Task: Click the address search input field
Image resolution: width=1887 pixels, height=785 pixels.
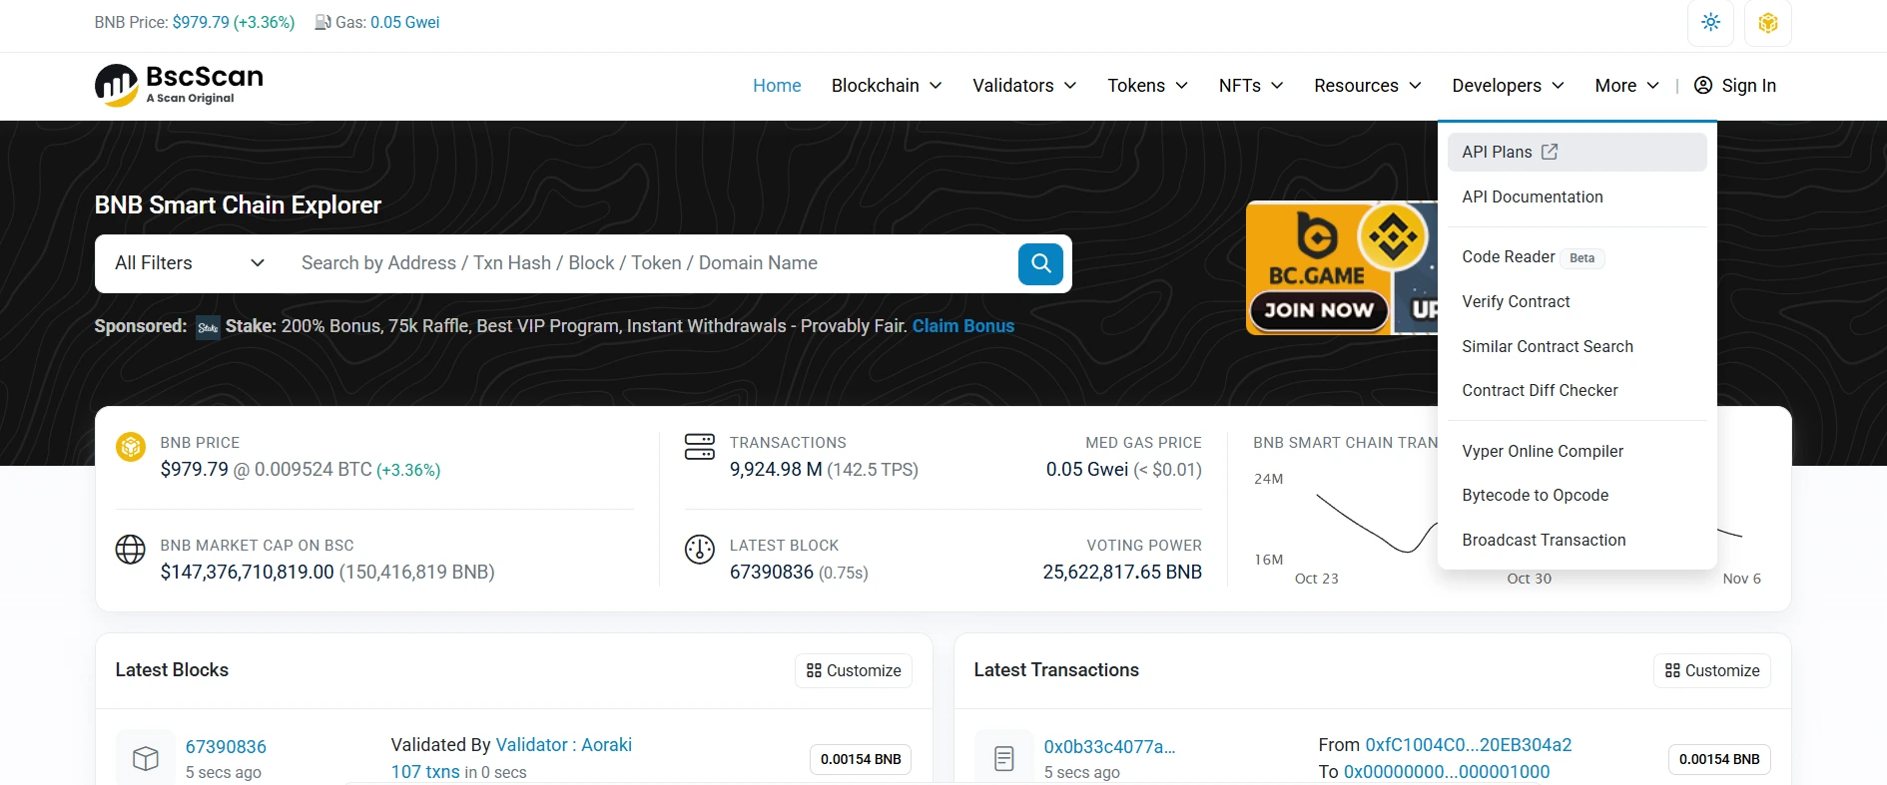Action: [649, 263]
